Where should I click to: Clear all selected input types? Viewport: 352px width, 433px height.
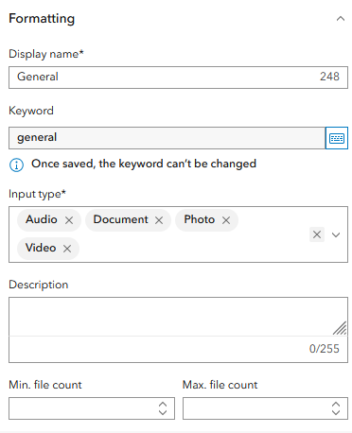pos(317,234)
